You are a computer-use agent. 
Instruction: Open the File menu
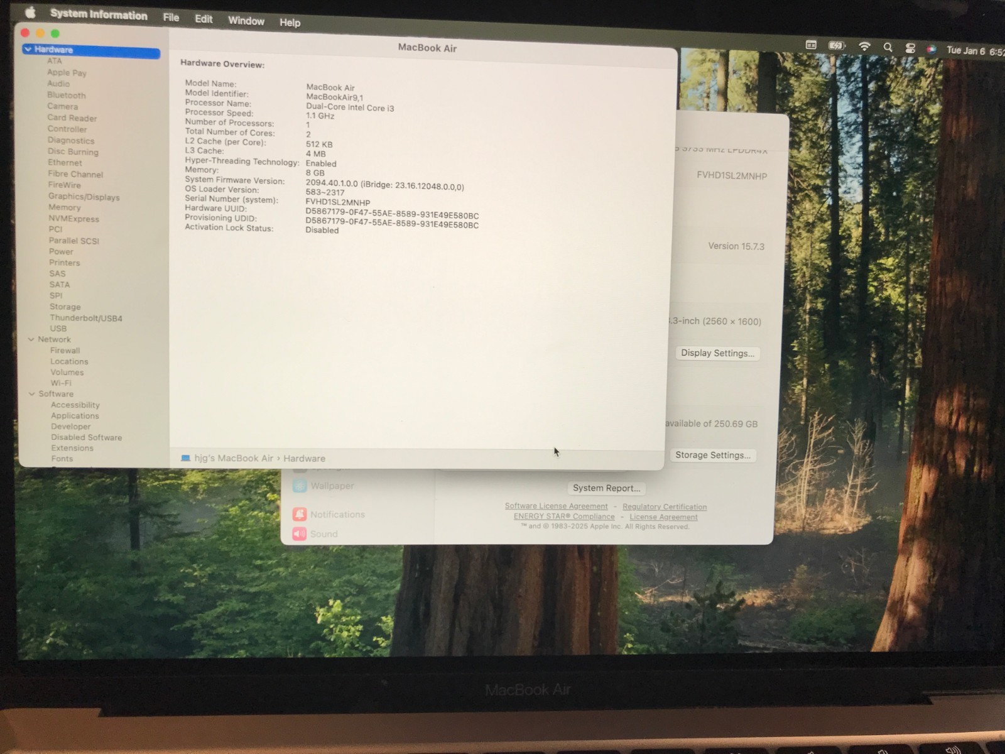(171, 18)
